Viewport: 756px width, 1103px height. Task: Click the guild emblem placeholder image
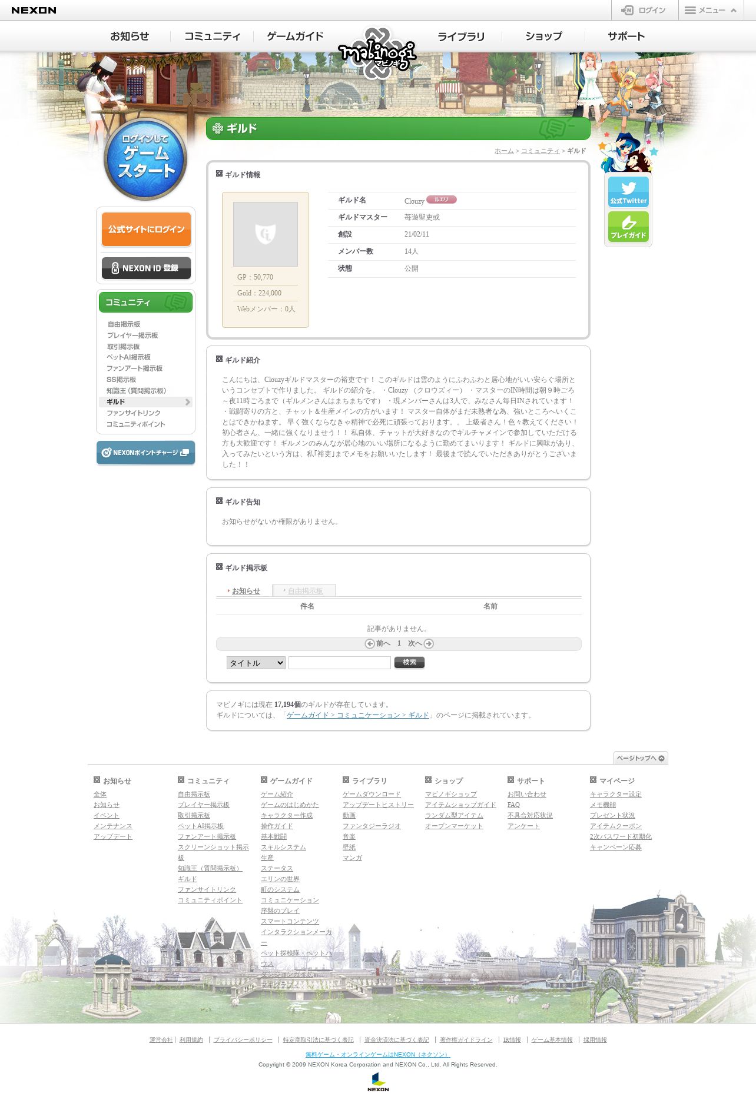tap(266, 234)
